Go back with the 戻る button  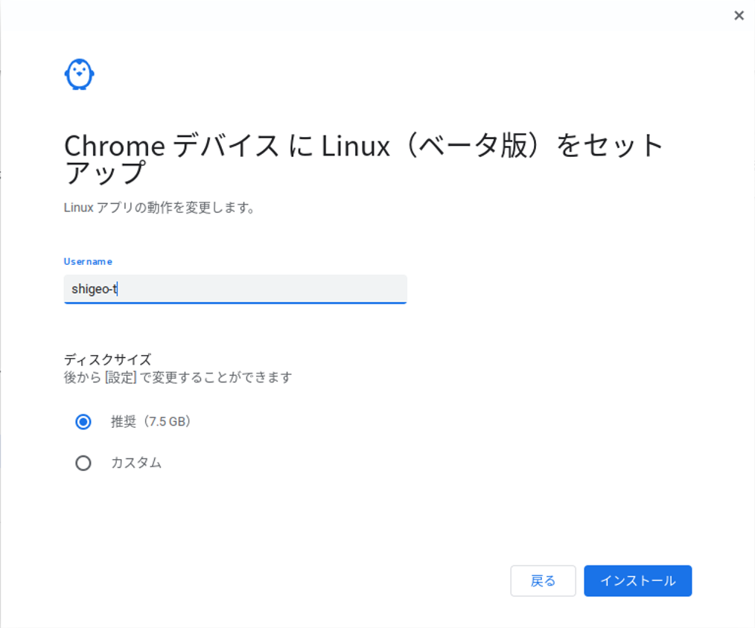543,581
